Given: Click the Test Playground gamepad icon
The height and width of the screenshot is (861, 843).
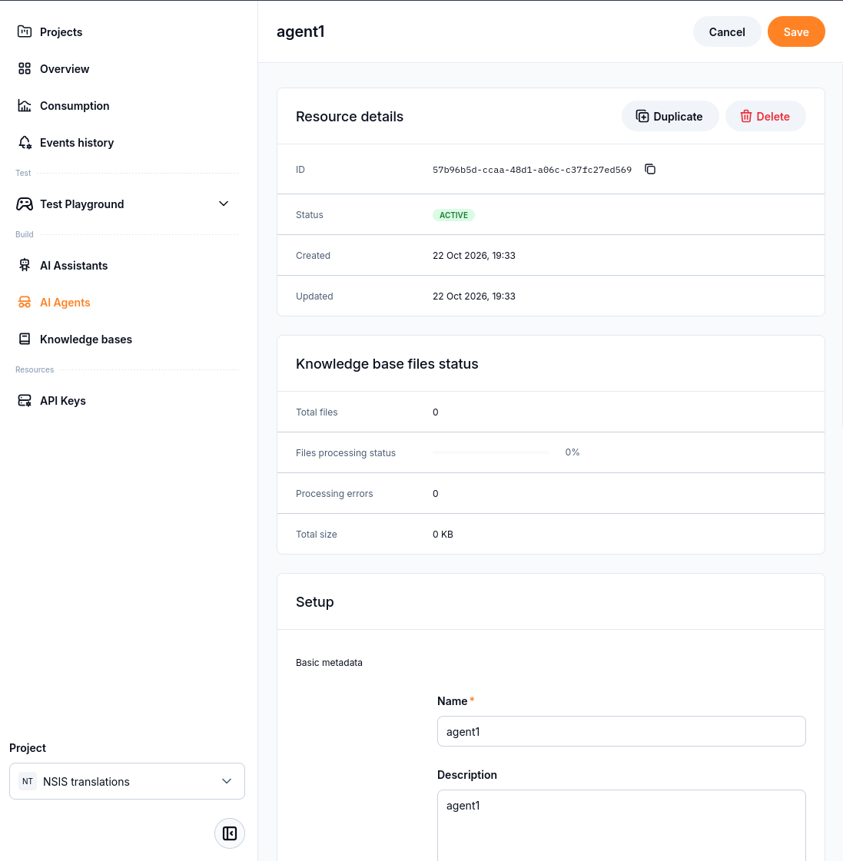Looking at the screenshot, I should pyautogui.click(x=24, y=204).
